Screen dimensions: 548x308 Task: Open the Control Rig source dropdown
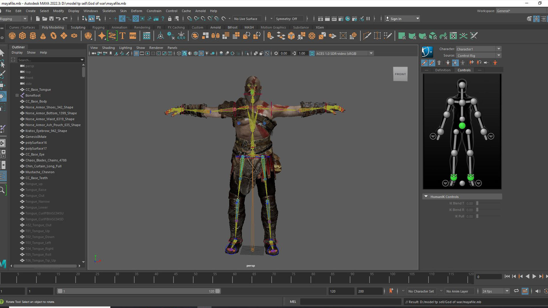coord(478,56)
